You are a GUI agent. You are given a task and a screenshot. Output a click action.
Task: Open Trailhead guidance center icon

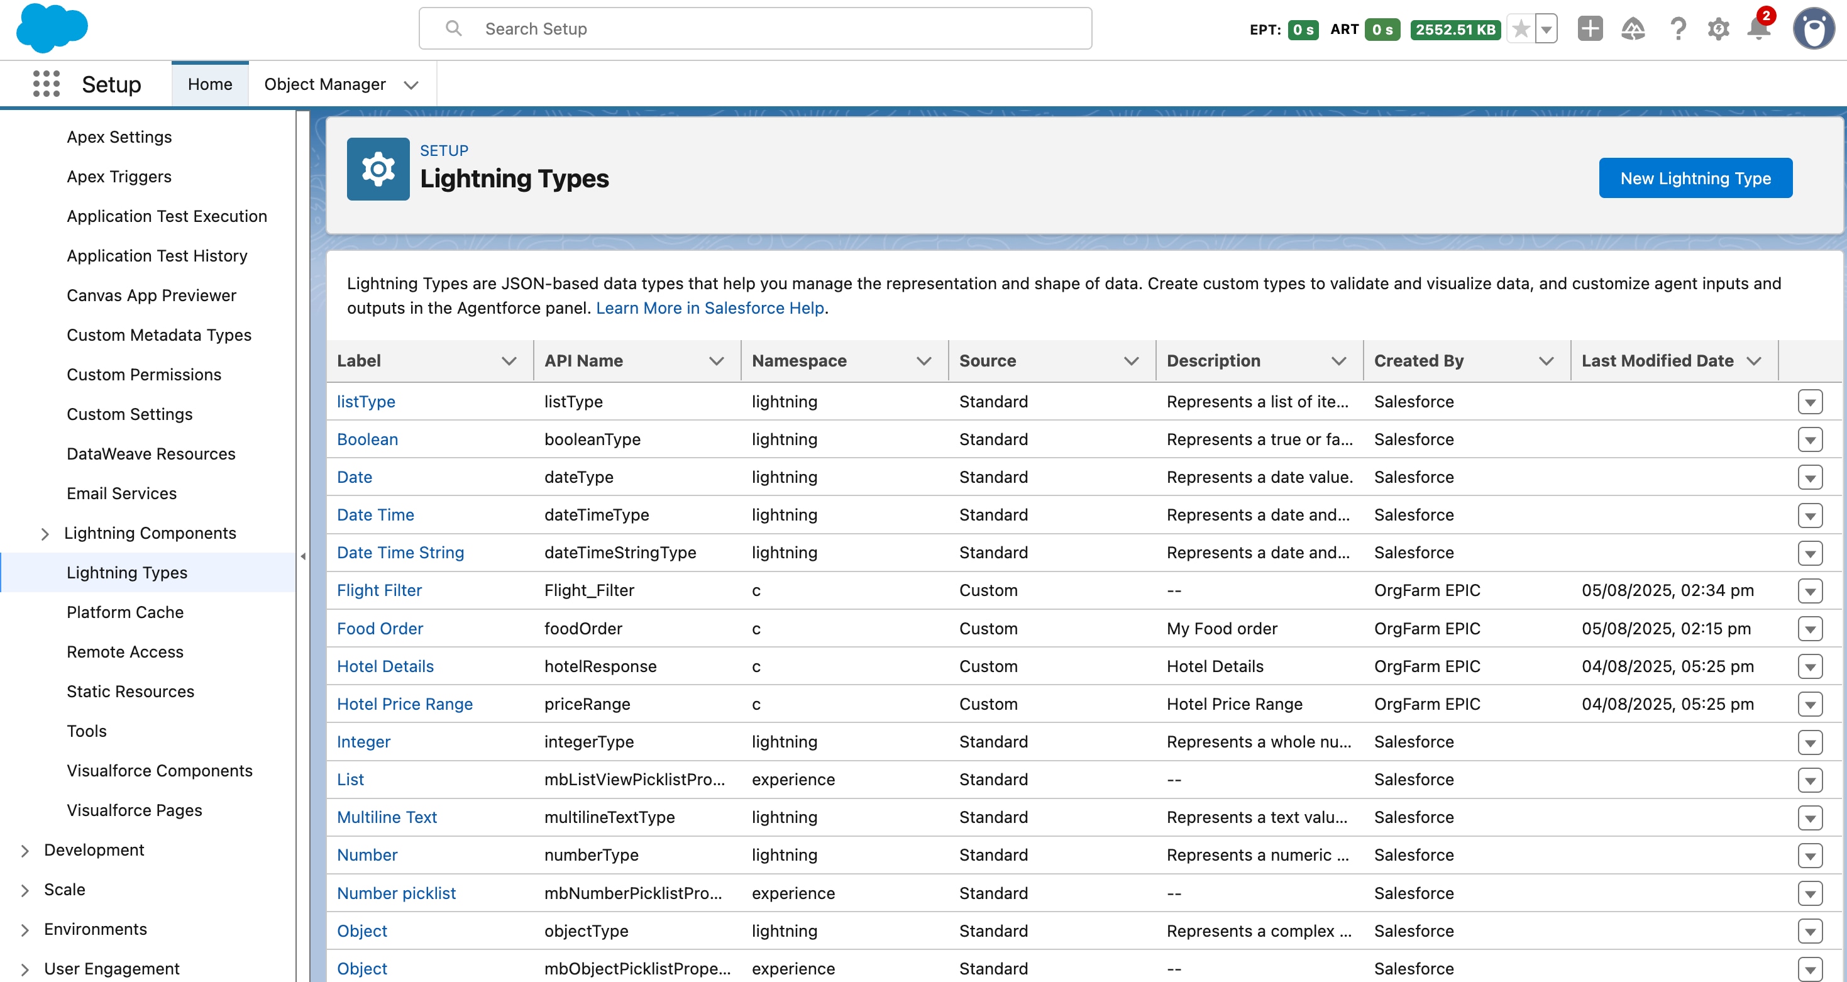coord(1633,29)
